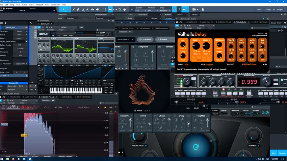Select the Meter view radio in VocalSynth
The image size is (287, 161).
(138, 110)
